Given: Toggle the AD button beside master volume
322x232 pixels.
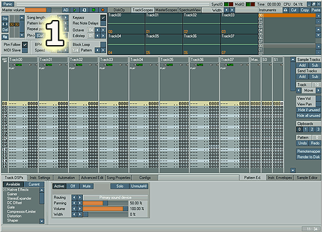Looking at the screenshot, I should coord(66,10).
